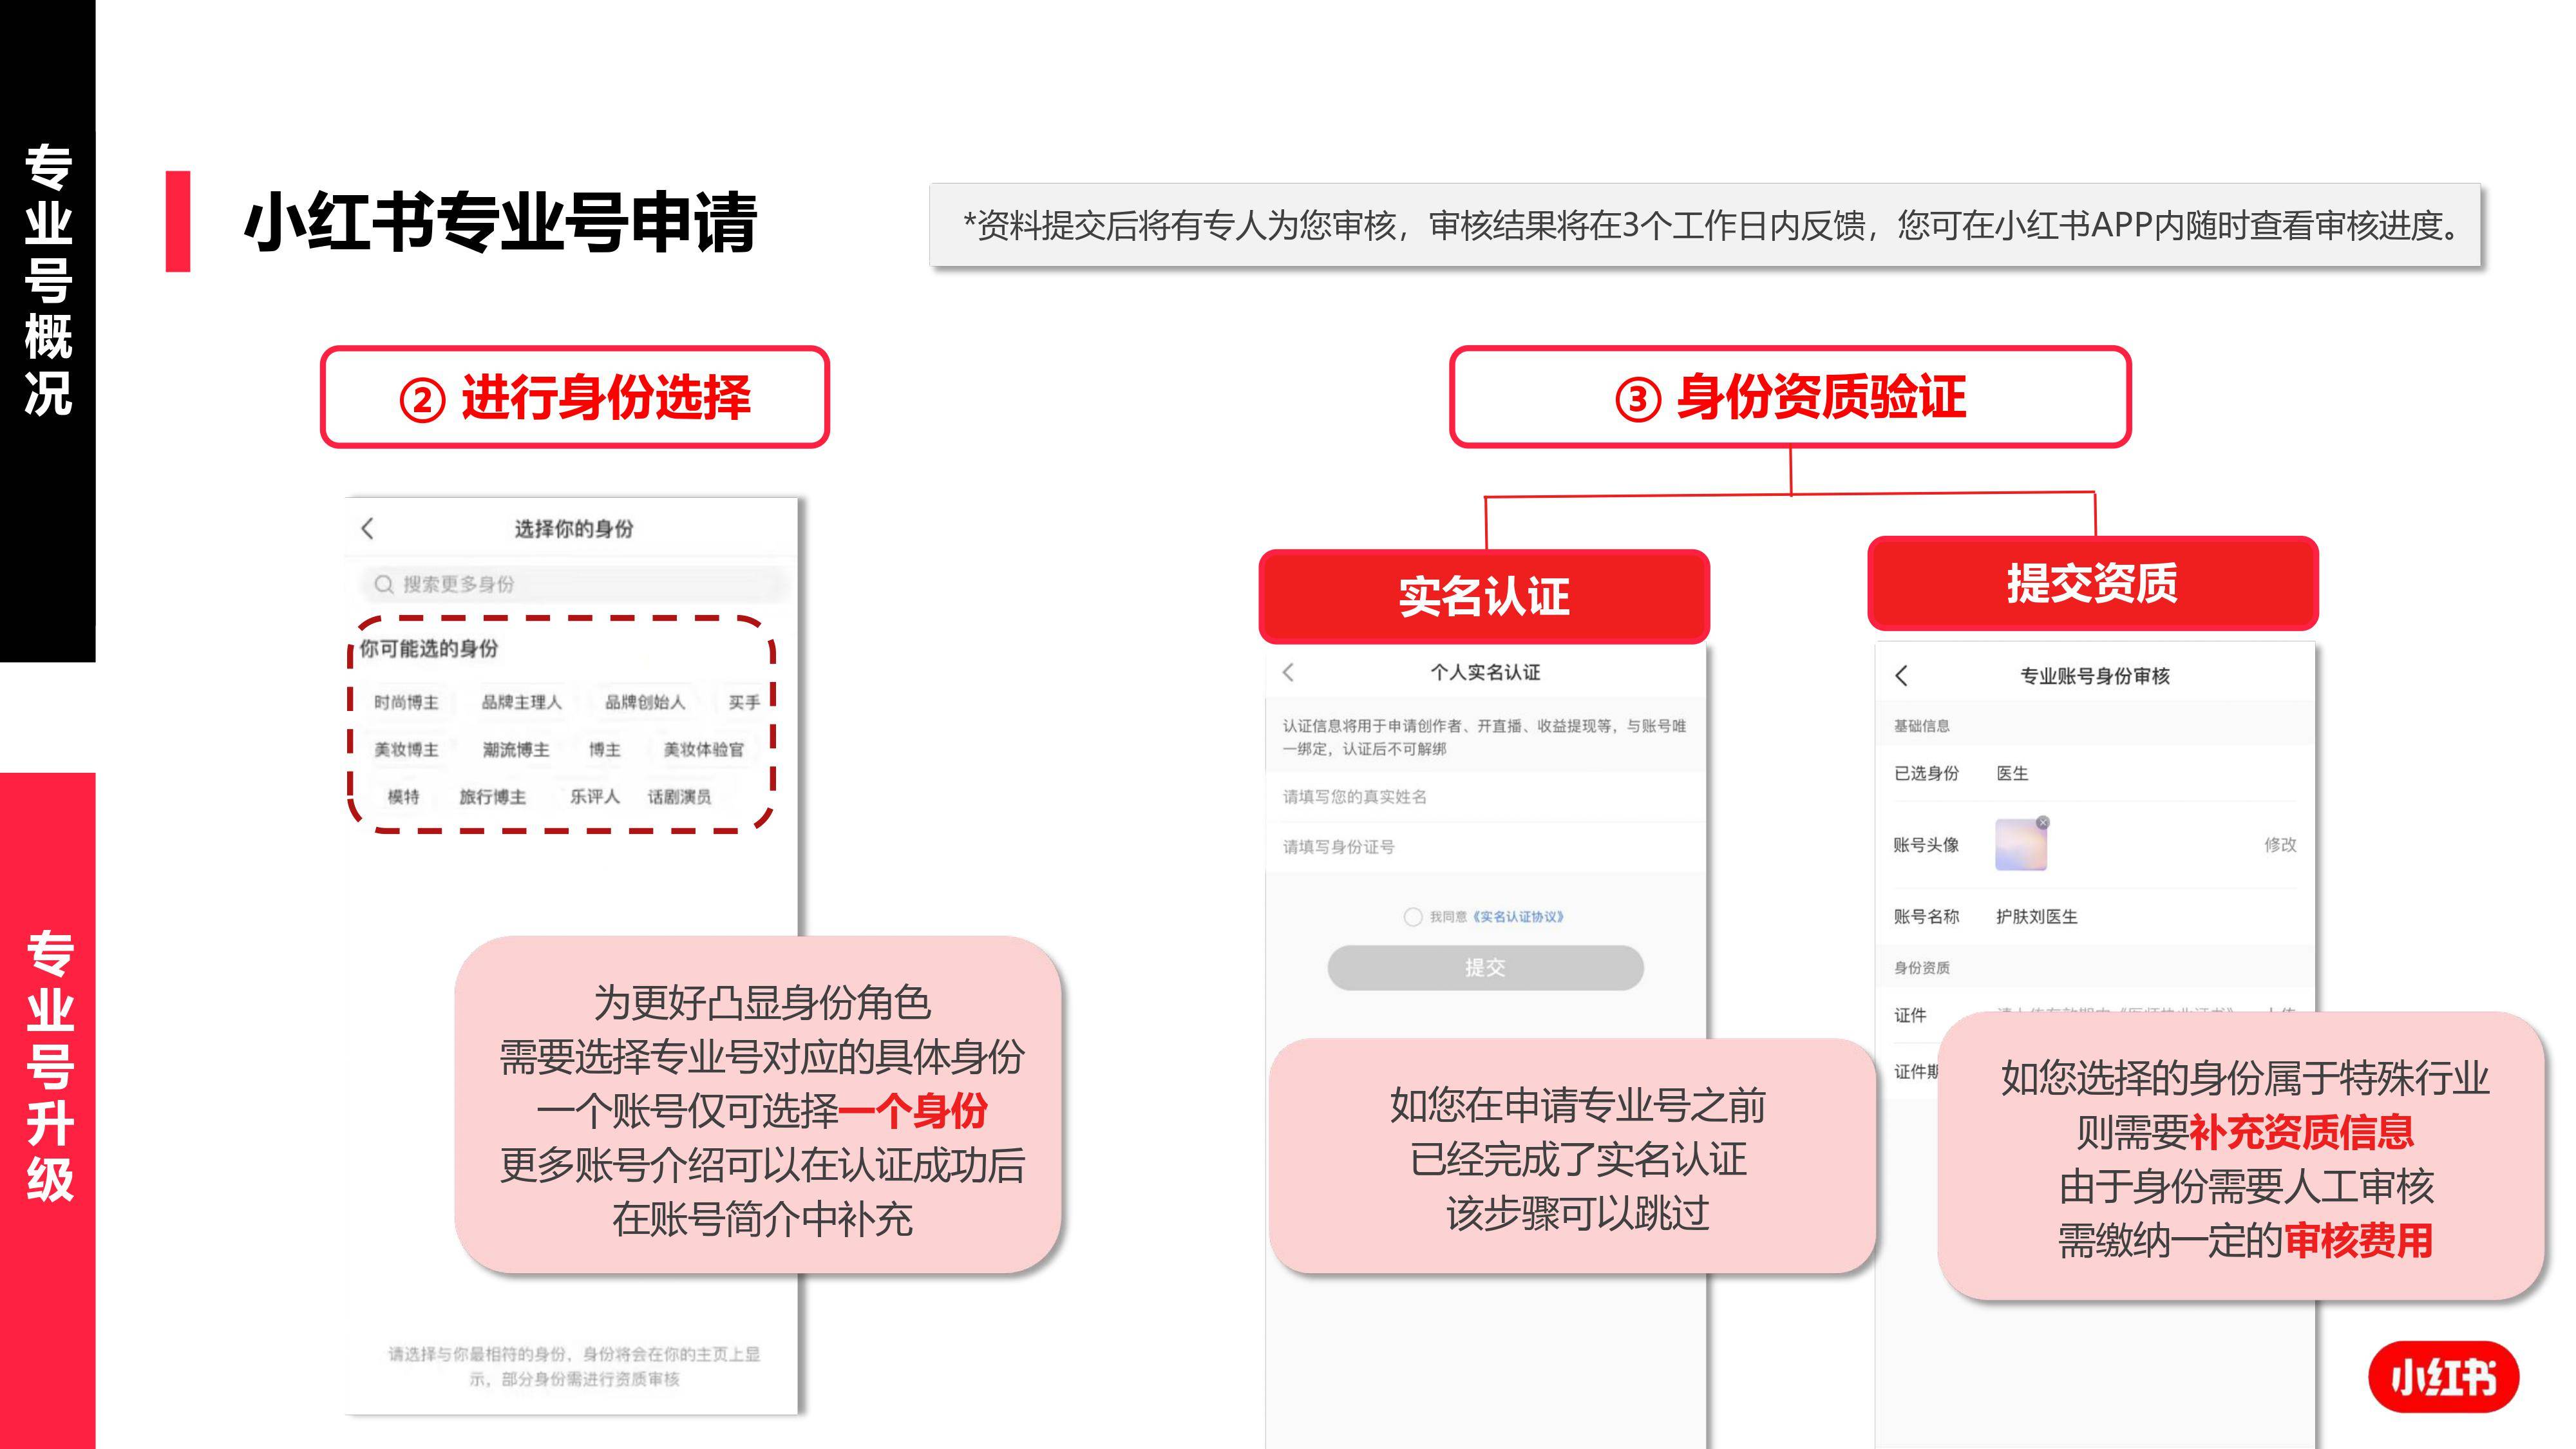The height and width of the screenshot is (1449, 2576).
Task: Select the 乐评人 identity tag
Action: click(595, 796)
